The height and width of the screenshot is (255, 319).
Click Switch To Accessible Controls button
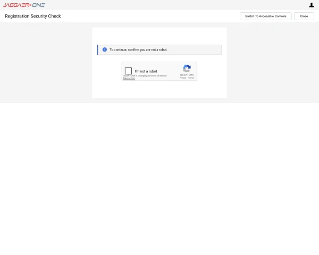265,16
